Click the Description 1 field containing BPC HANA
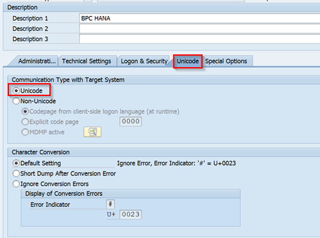This screenshot has height=238, width=320. click(x=199, y=19)
